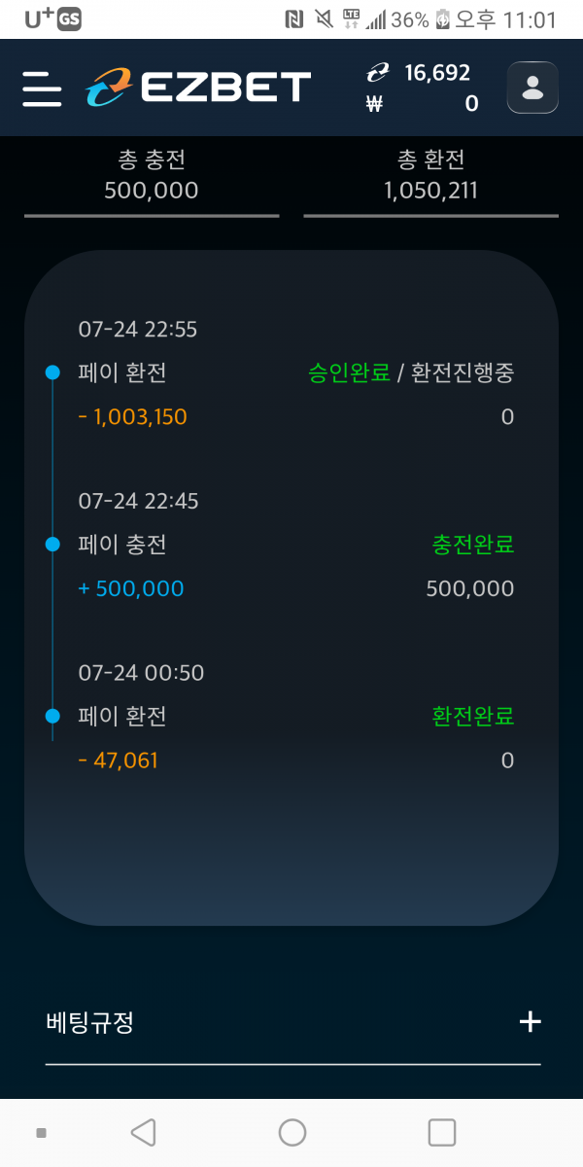
Task: Select the 총 충전 tab
Action: click(152, 176)
